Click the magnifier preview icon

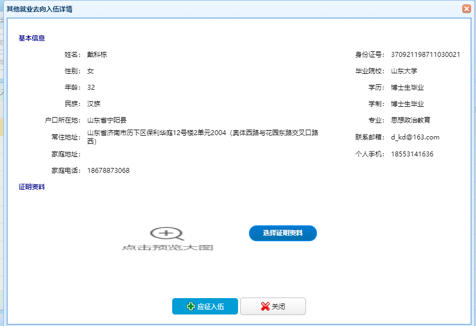166,234
